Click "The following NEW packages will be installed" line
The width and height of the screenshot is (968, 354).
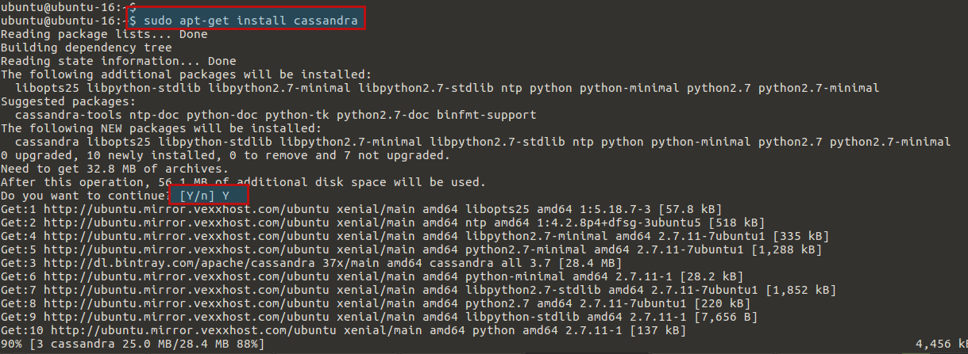[x=161, y=128]
